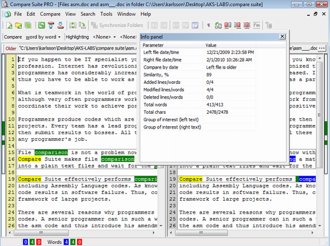
Task: Click the open folder toolbar icon
Action: click(x=18, y=25)
